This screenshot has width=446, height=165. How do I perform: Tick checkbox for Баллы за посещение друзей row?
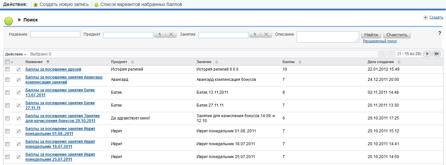[x=7, y=69]
